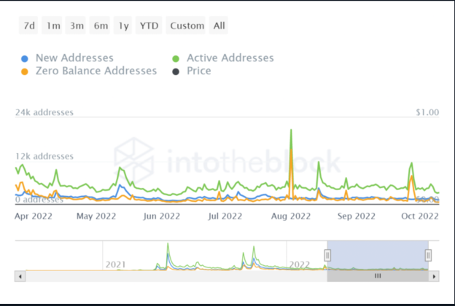
Task: Click the scrollbar left arrow
Action: [x=20, y=276]
